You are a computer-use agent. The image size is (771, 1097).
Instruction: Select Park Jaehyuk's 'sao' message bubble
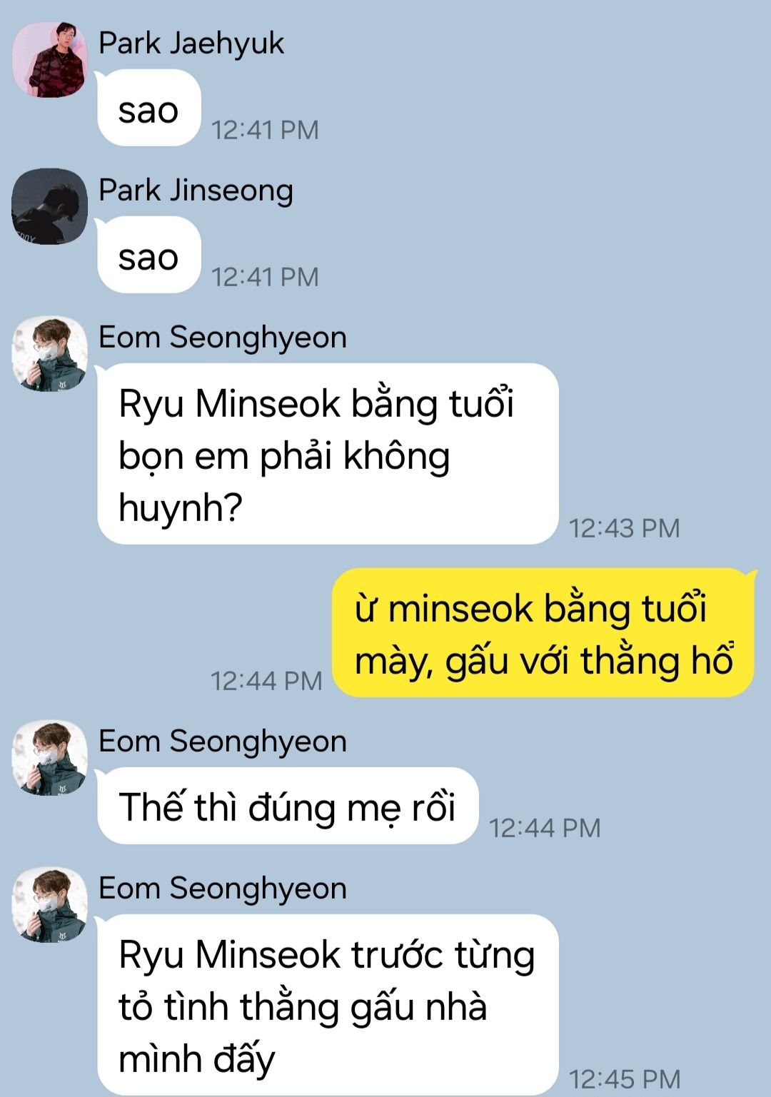(148, 108)
